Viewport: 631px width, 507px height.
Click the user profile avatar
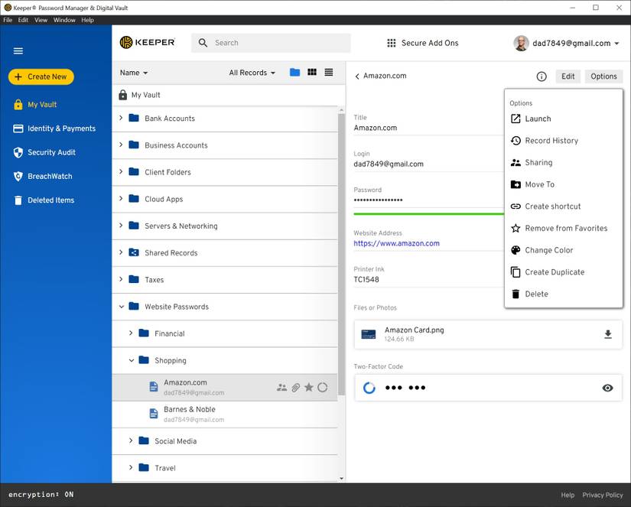pyautogui.click(x=521, y=43)
